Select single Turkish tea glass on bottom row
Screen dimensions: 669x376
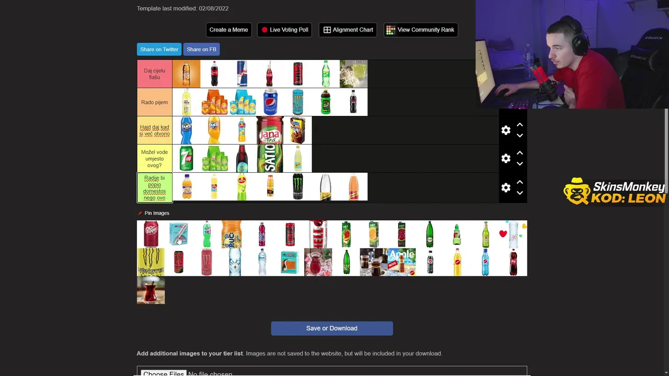[151, 290]
